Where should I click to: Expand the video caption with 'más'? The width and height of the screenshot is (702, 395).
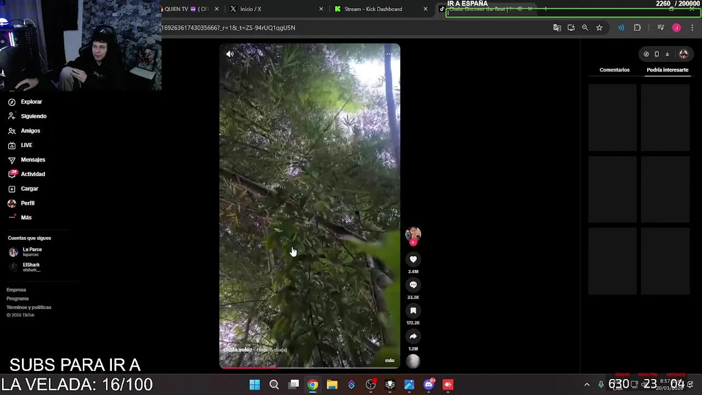[x=389, y=360]
